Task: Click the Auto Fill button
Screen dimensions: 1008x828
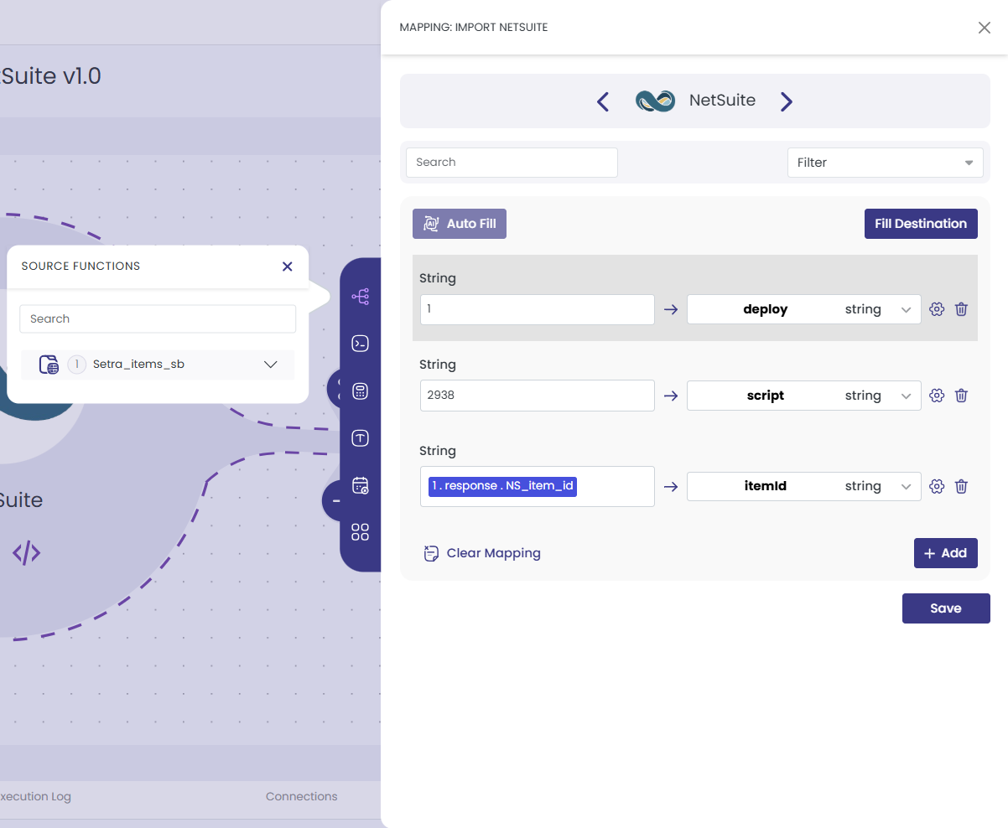Action: (x=460, y=224)
